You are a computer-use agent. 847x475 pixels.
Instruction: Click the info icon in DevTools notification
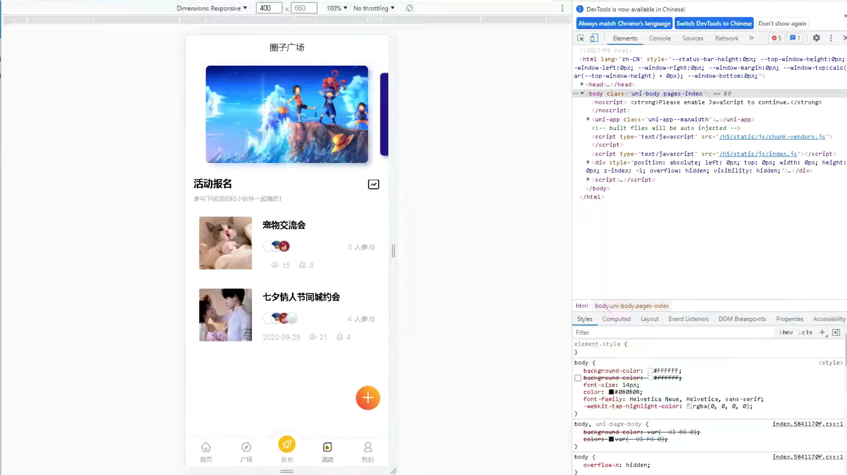coord(580,9)
